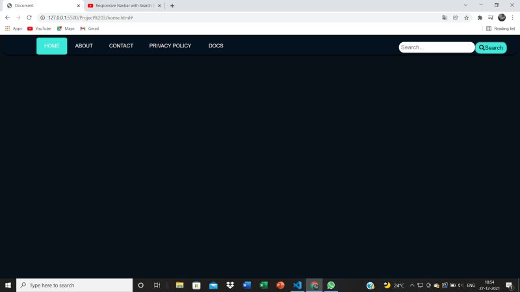Go back in browser history
This screenshot has height=292, width=520.
[x=7, y=18]
